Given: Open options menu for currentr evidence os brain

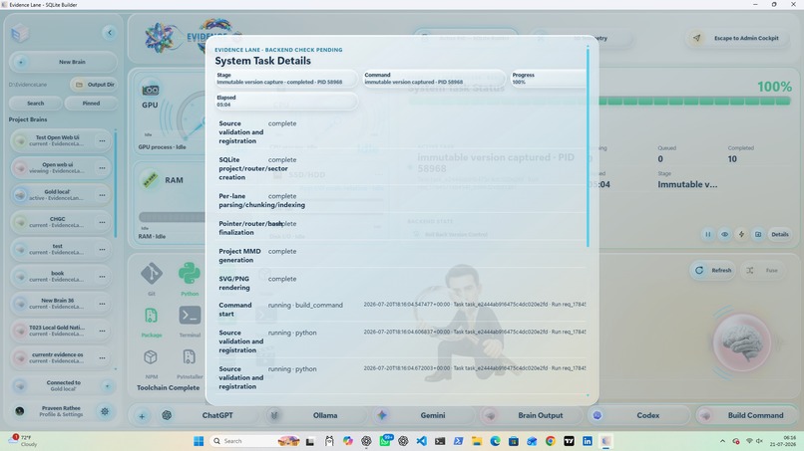Looking at the screenshot, I should (102, 357).
